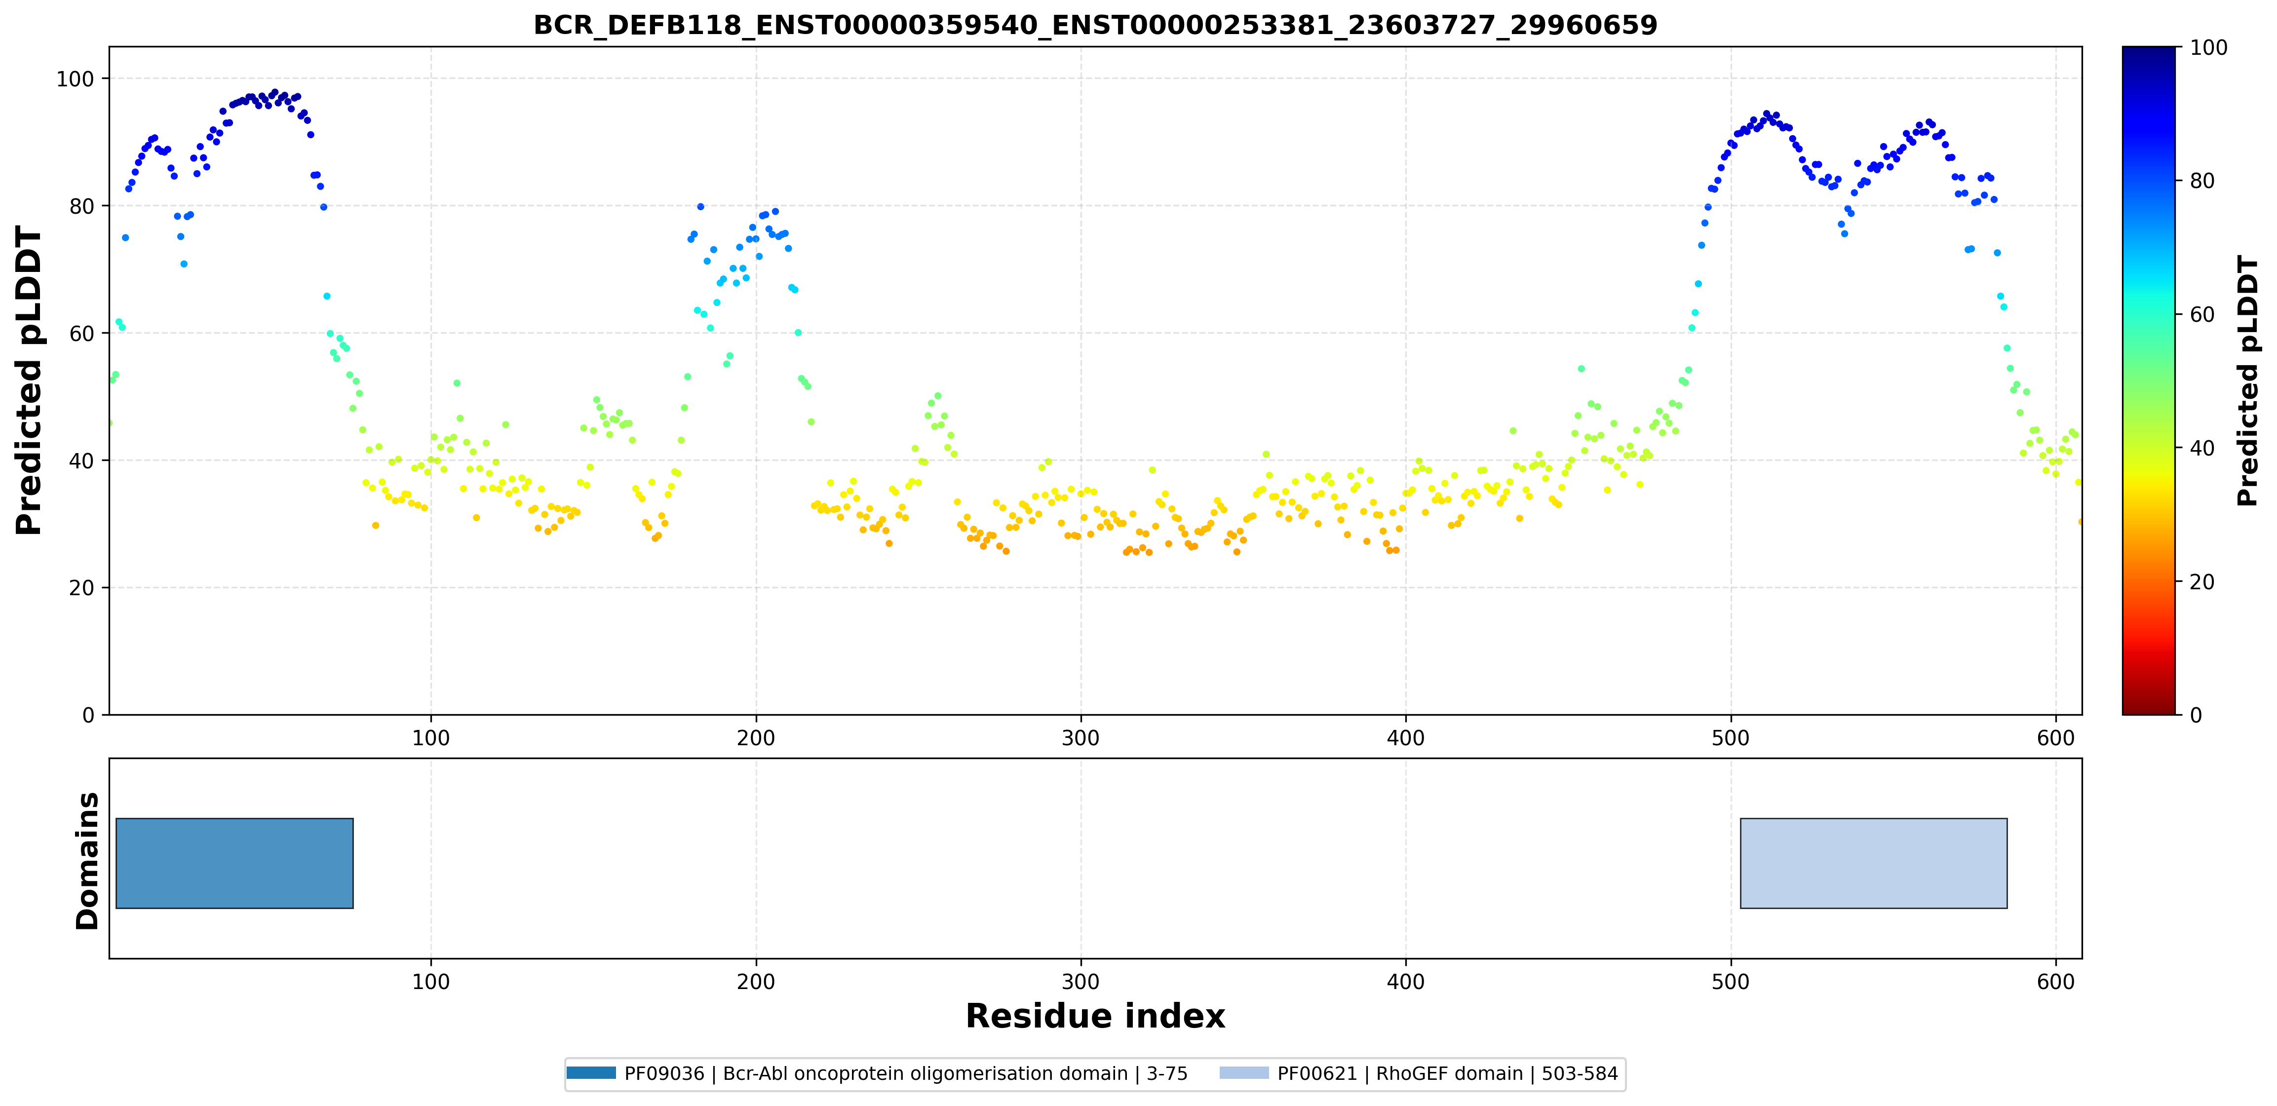2277x1106 pixels.
Task: Click the pLDDT colorbar gradient
Action: [x=2148, y=380]
